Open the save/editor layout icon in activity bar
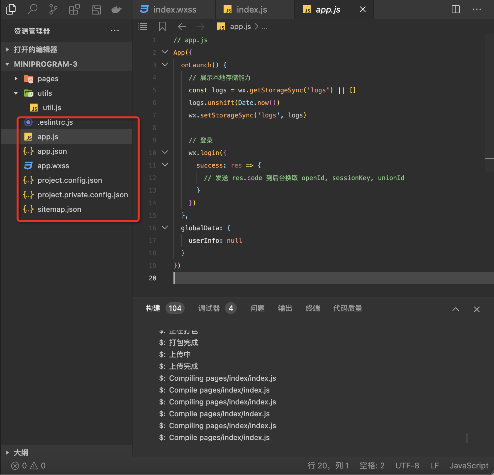Viewport: 494px width, 475px height. [x=96, y=10]
